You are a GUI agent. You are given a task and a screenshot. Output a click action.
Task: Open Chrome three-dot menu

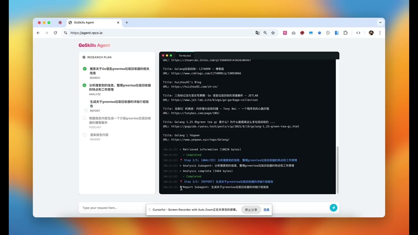[380, 33]
